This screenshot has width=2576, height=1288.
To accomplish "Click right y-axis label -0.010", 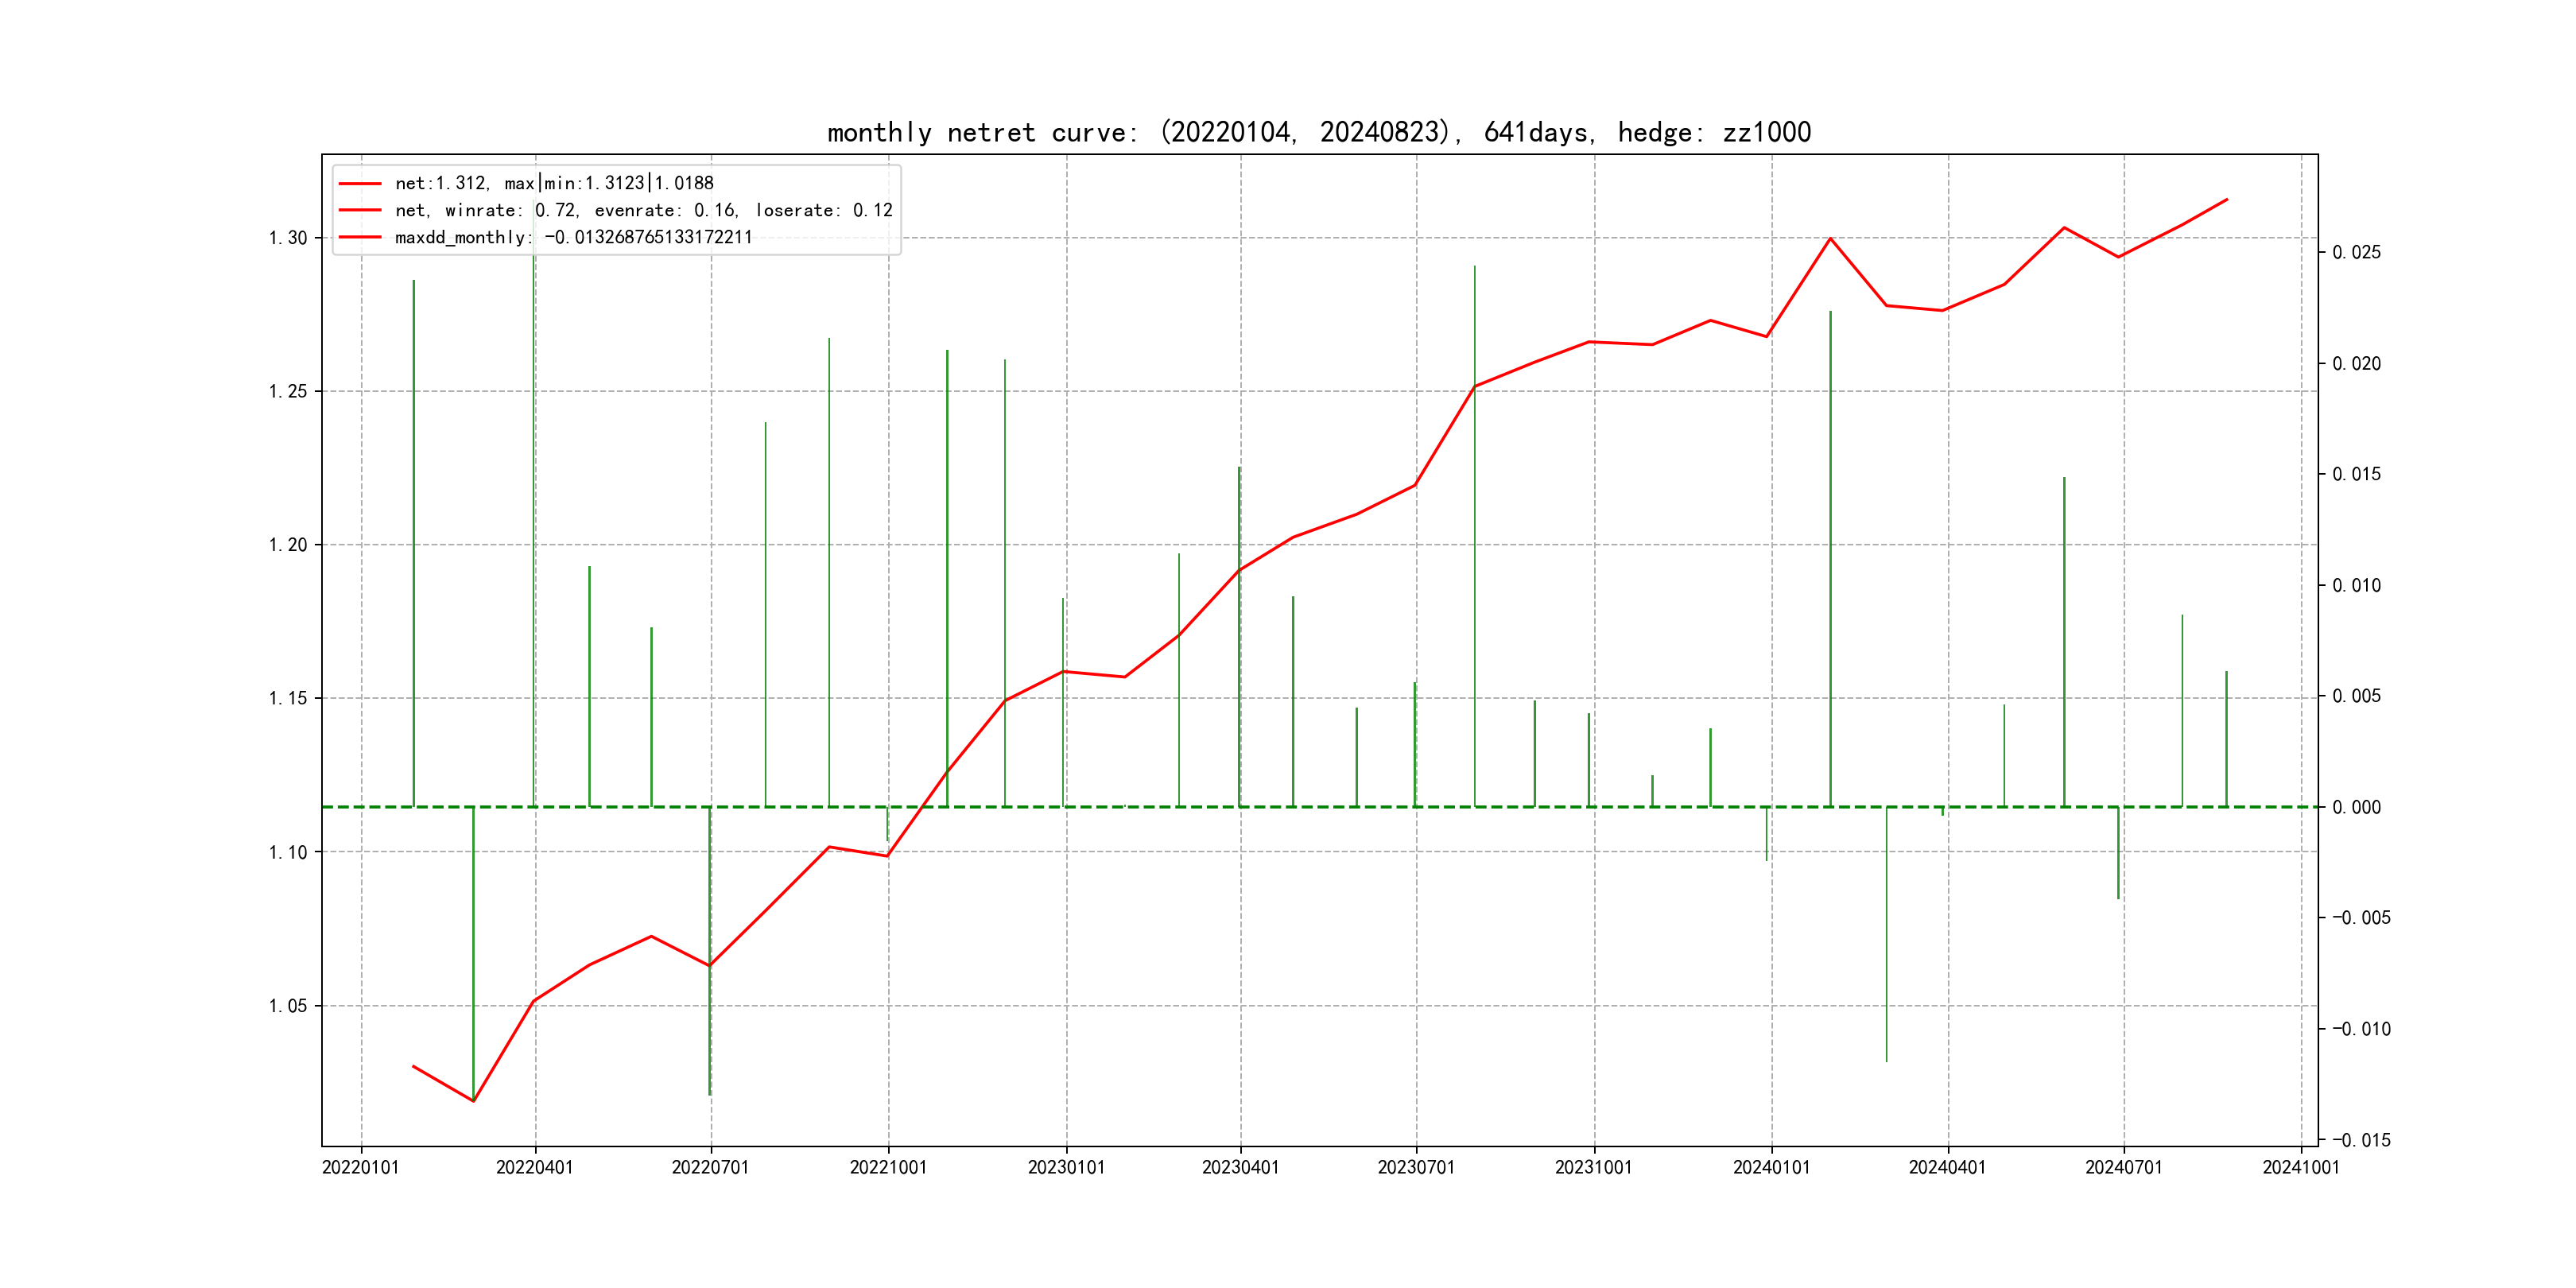I will tap(2361, 1029).
